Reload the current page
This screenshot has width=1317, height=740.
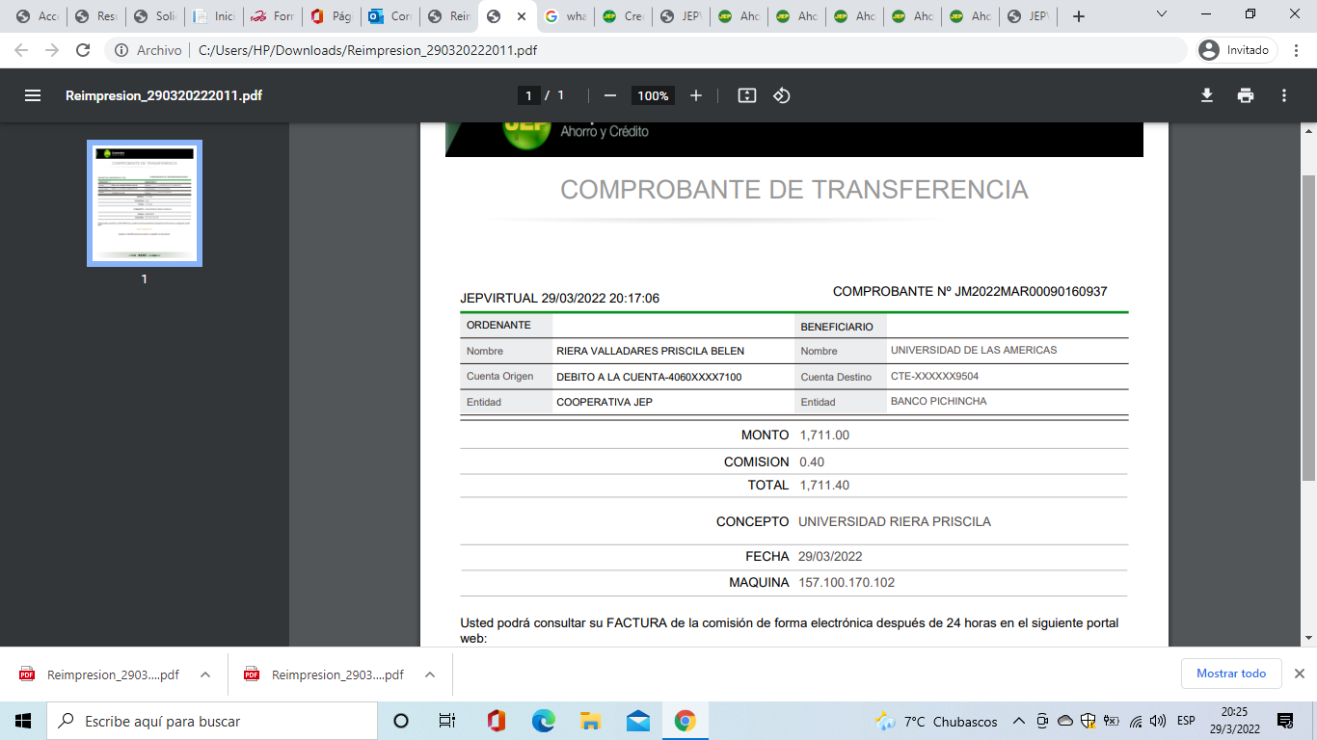(x=83, y=50)
